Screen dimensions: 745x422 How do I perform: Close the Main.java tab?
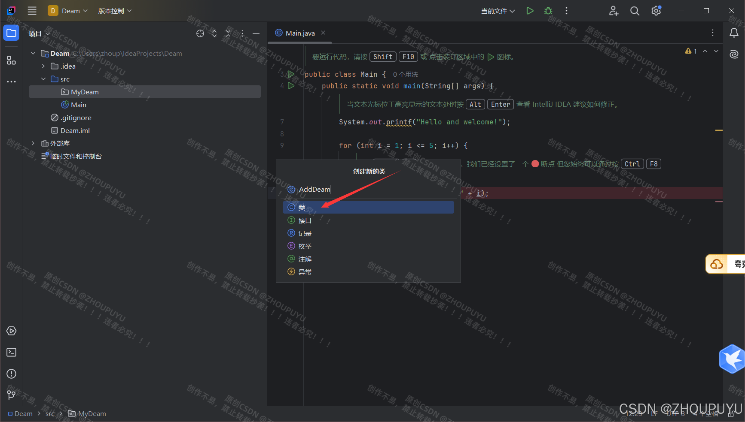[x=323, y=33]
